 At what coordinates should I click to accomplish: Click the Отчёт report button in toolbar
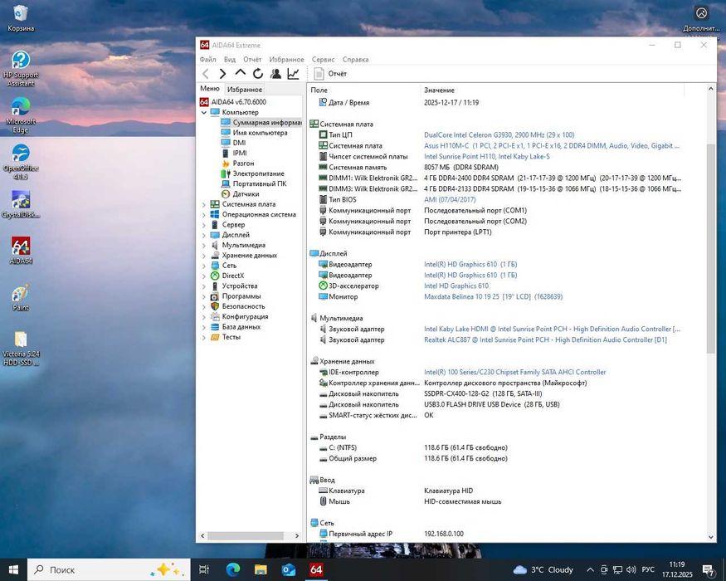[330, 74]
